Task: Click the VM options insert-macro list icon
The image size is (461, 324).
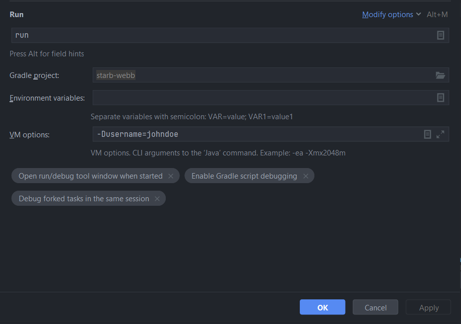Action: 427,134
